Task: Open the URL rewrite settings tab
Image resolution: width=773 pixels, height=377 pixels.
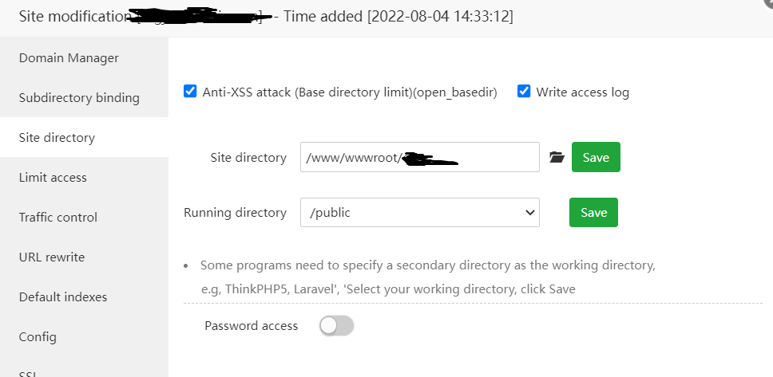Action: pos(52,257)
